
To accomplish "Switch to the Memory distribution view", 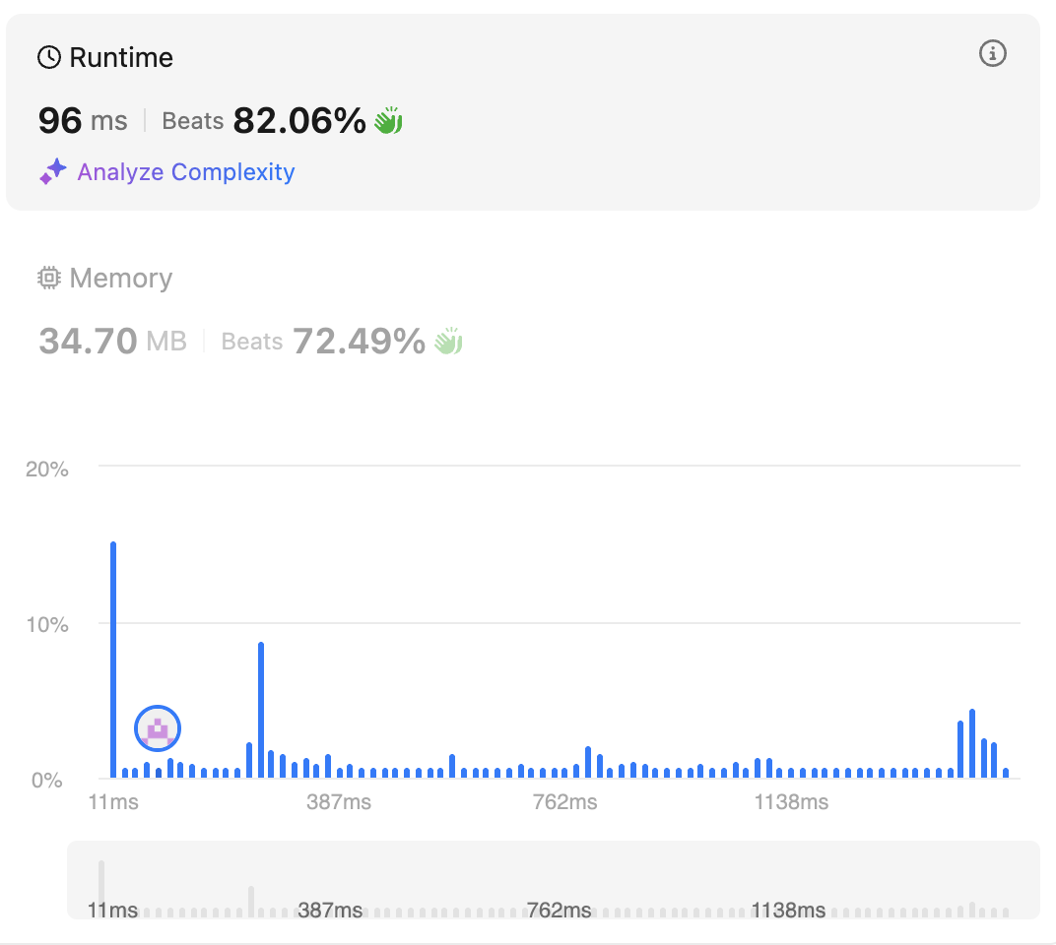I will [x=120, y=279].
